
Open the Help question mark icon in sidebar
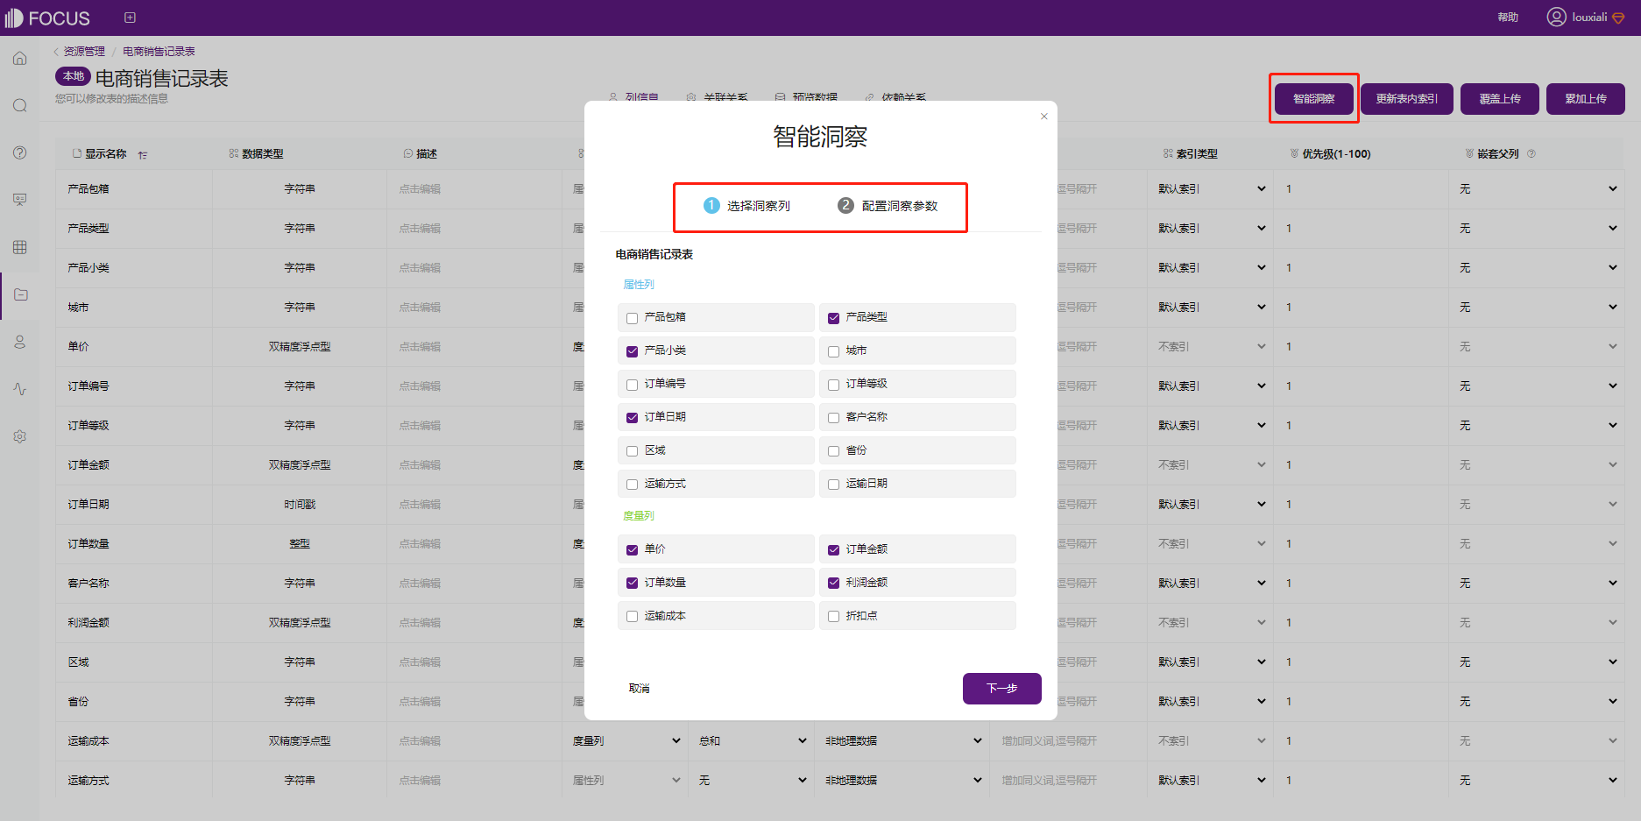(20, 152)
